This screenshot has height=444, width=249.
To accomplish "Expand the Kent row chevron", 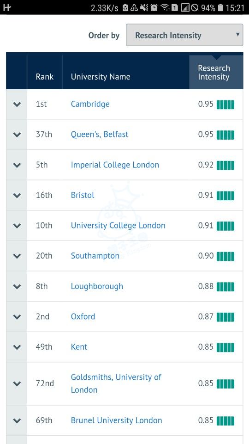I will 17,347.
